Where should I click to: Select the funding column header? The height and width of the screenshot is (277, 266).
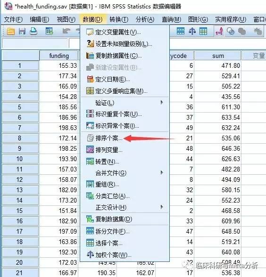pos(58,56)
